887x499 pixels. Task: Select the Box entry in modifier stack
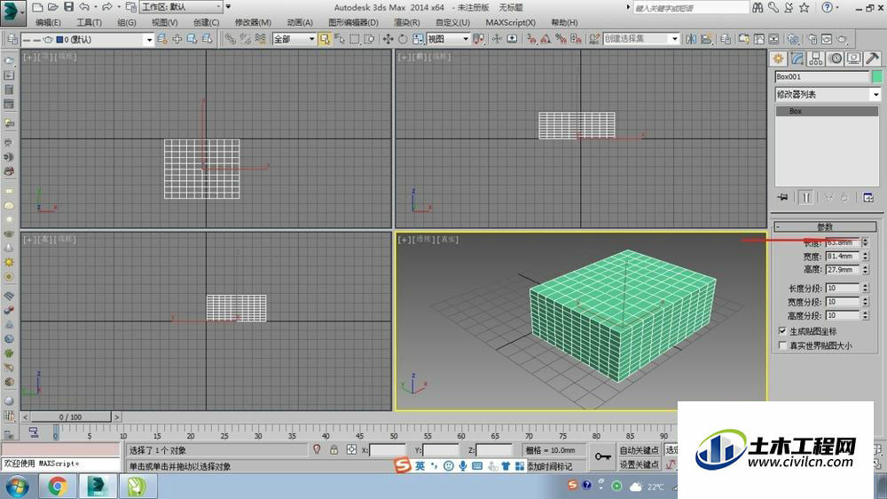click(x=827, y=111)
